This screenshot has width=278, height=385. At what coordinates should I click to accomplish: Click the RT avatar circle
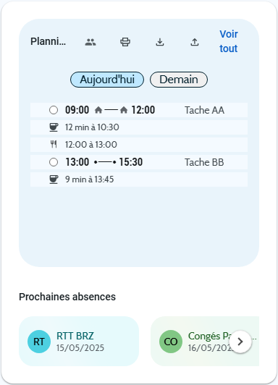point(39,342)
